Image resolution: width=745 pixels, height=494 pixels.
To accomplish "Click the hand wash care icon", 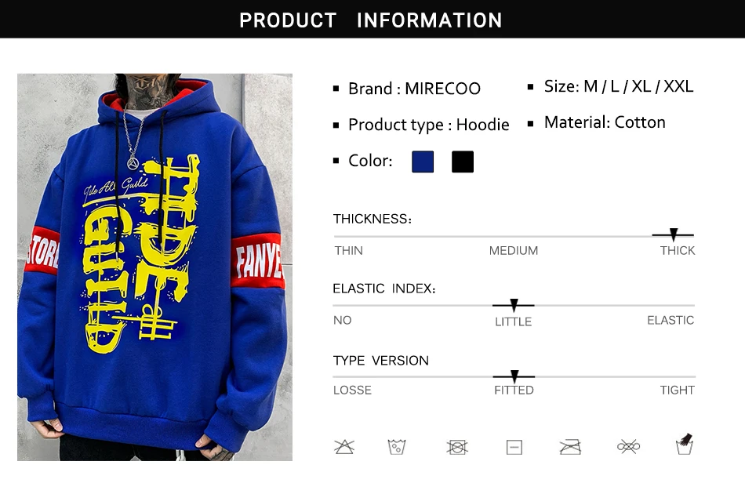I will [684, 444].
